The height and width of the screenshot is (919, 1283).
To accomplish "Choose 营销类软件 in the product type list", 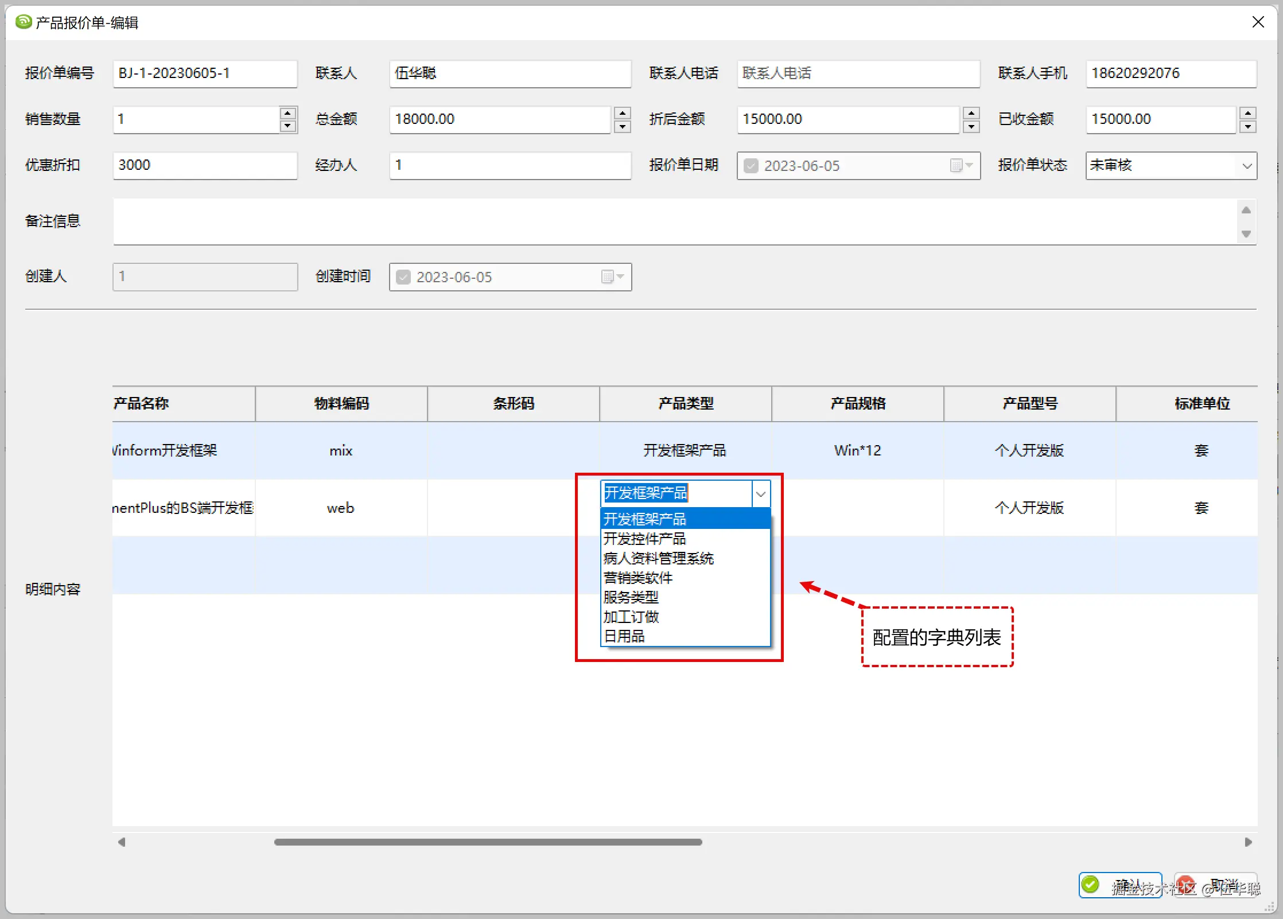I will tap(637, 578).
